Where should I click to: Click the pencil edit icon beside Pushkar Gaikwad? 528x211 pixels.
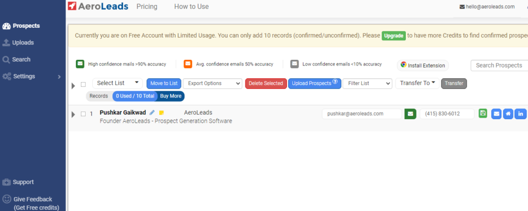point(152,112)
